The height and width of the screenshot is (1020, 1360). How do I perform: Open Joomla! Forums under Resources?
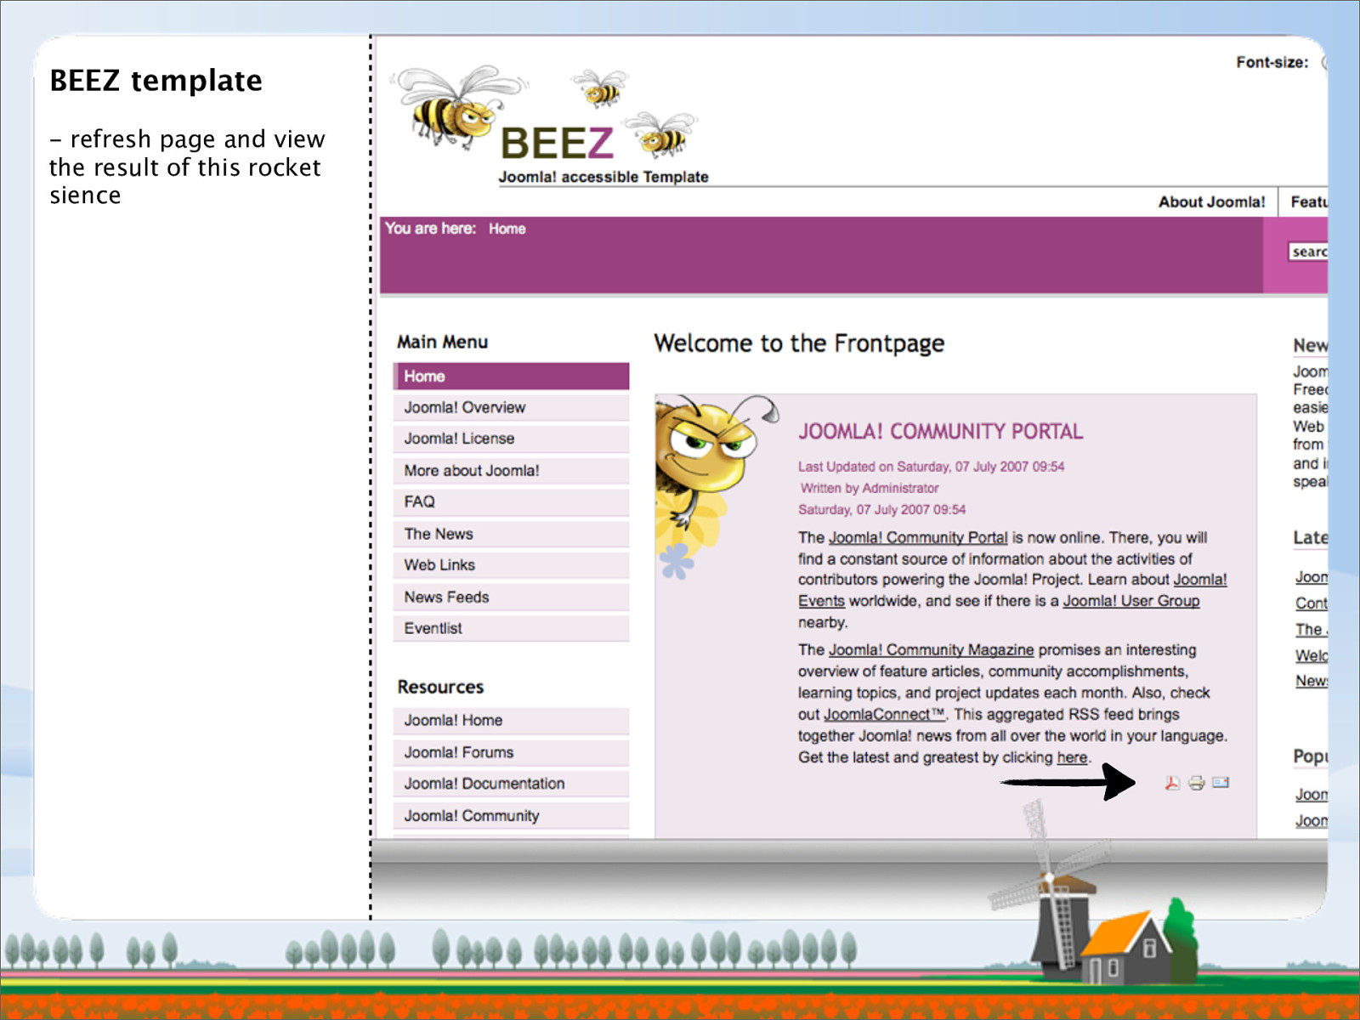tap(511, 752)
